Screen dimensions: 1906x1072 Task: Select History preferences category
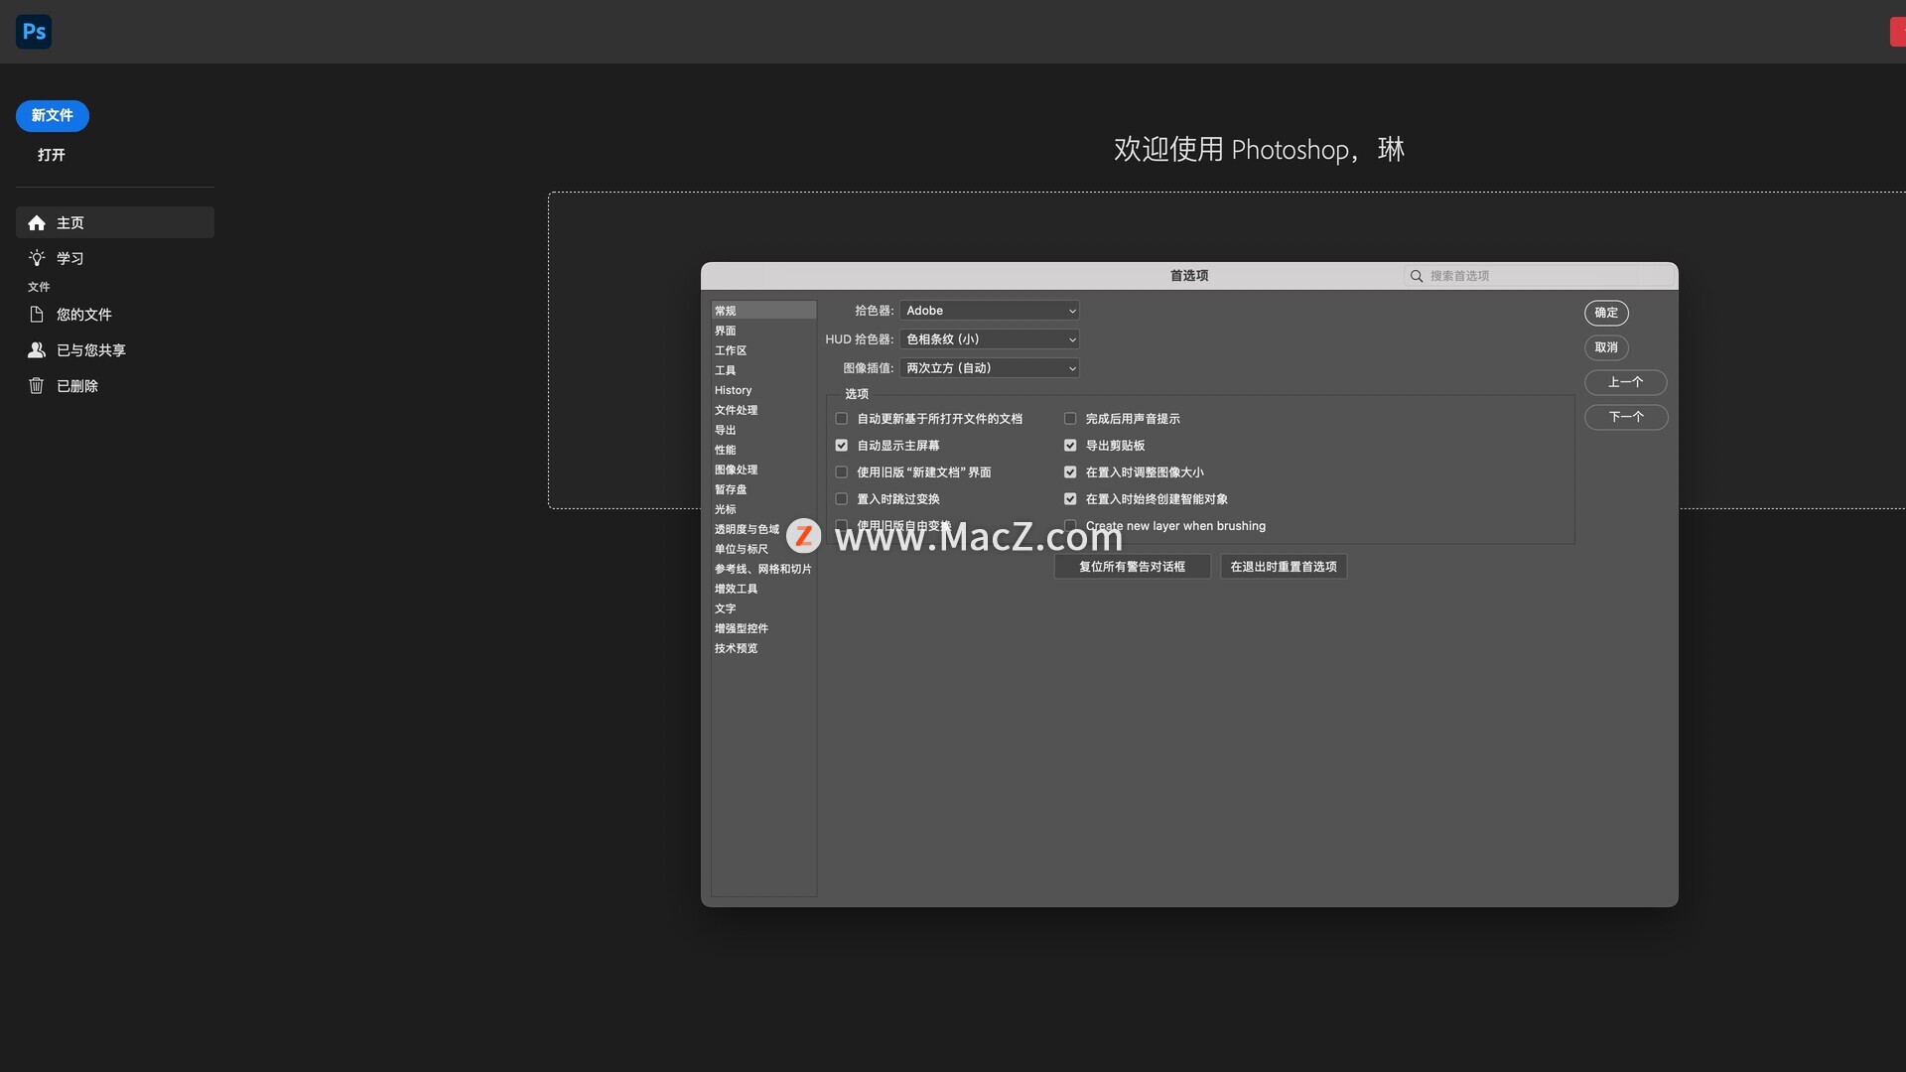(x=763, y=390)
